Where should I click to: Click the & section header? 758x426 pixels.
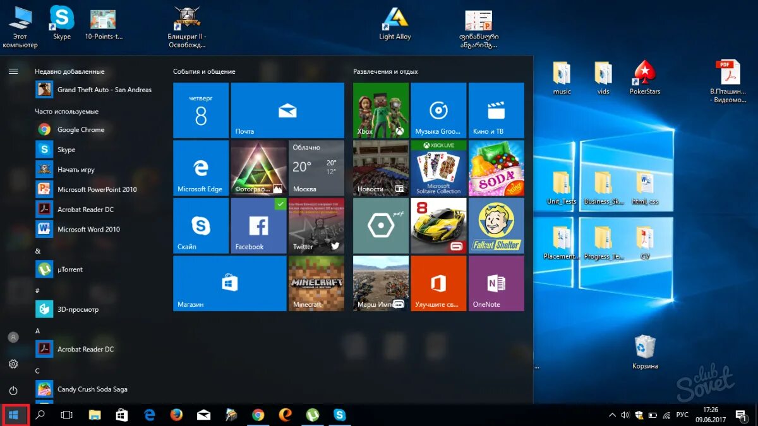(x=37, y=251)
